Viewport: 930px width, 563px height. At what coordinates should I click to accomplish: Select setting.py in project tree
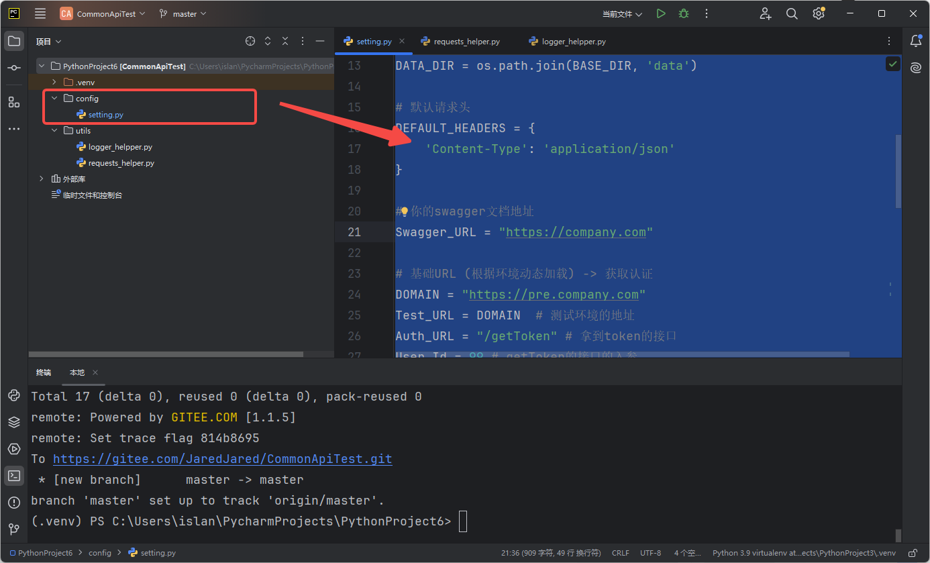[105, 115]
